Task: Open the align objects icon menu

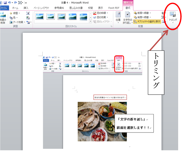Action: [x=164, y=13]
